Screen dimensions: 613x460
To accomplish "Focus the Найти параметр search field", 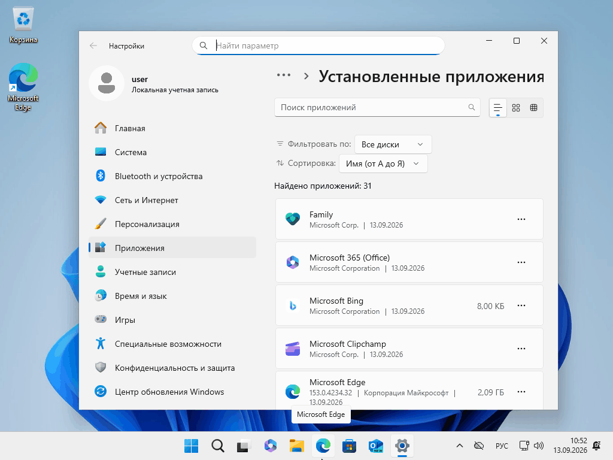I will (318, 46).
